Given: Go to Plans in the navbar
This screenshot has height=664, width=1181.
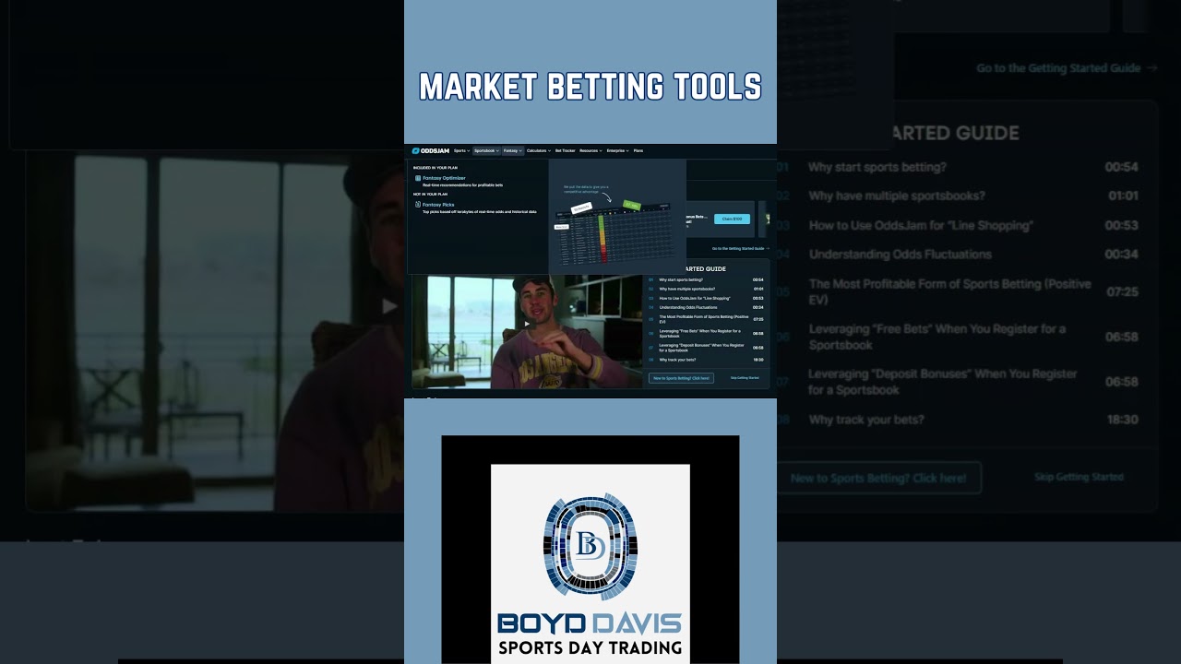Looking at the screenshot, I should [638, 150].
